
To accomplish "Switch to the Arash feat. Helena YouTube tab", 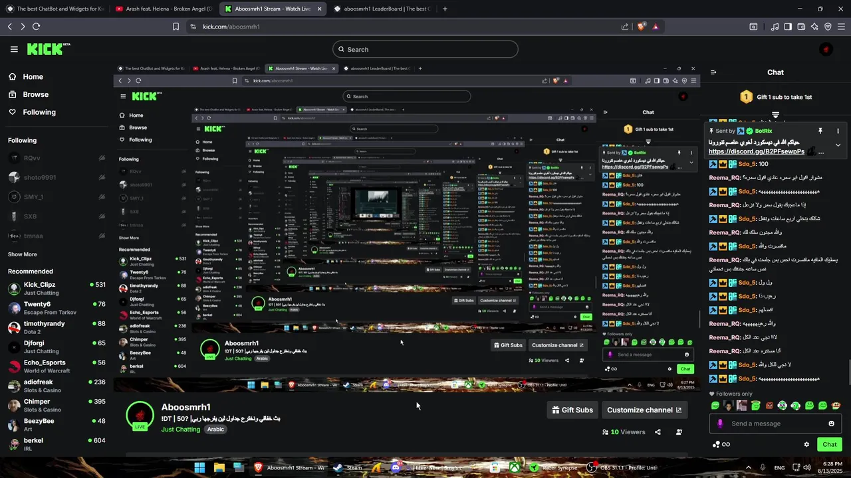I will click(x=163, y=9).
